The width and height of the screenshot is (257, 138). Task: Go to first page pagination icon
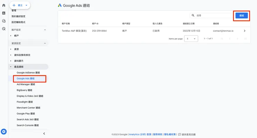222,38
